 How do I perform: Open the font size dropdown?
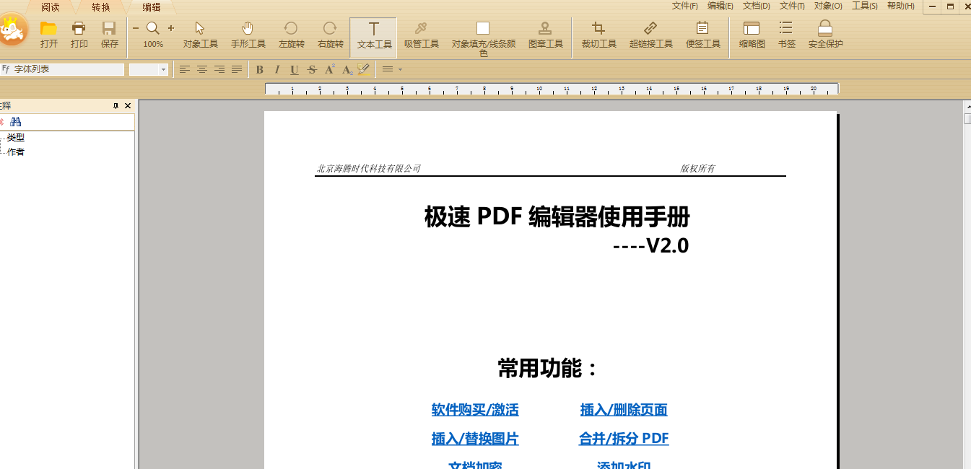click(x=163, y=70)
